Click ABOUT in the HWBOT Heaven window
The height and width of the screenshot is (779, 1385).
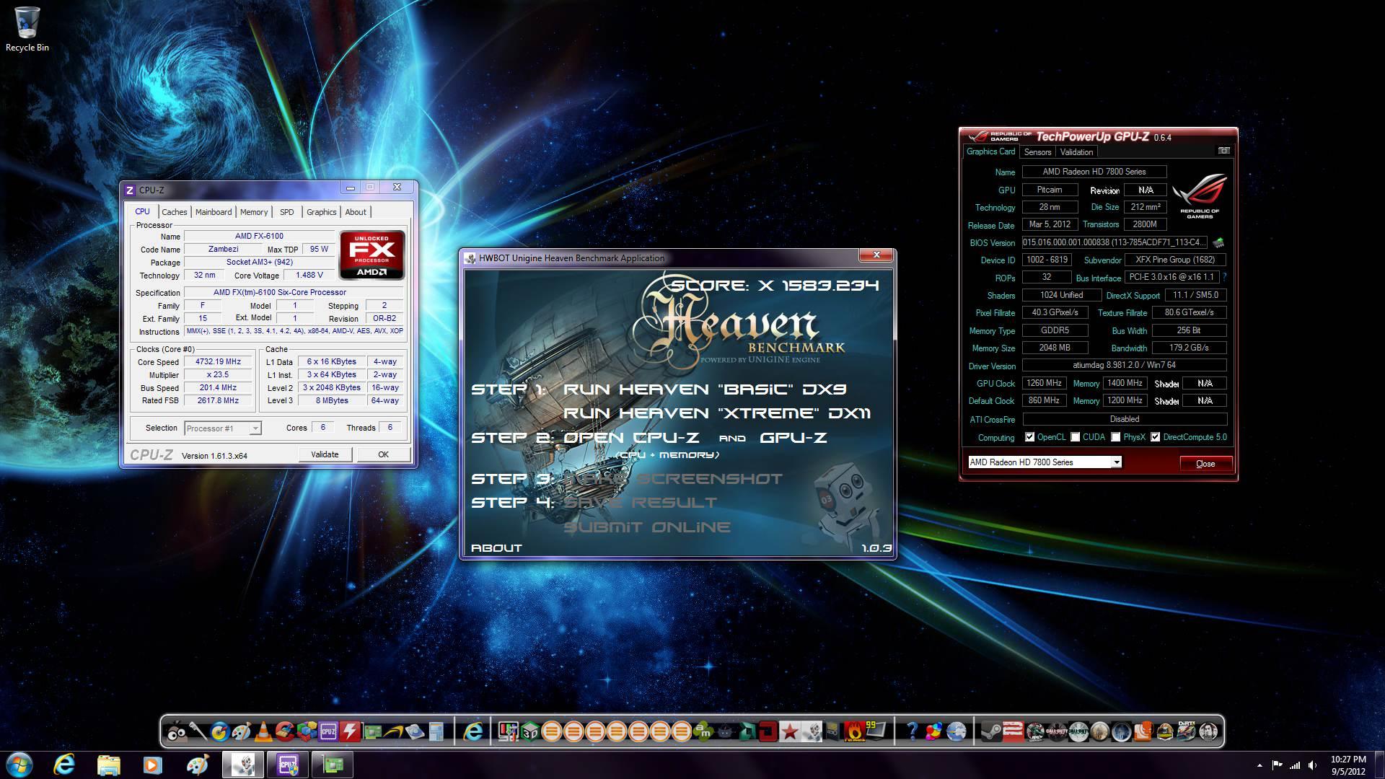coord(496,548)
